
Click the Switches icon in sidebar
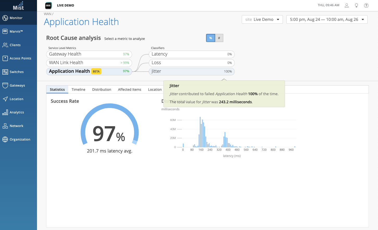(5, 72)
